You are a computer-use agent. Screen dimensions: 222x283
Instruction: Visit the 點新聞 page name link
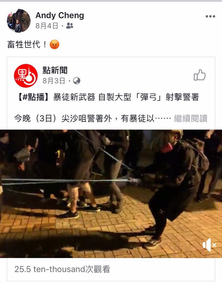point(55,70)
